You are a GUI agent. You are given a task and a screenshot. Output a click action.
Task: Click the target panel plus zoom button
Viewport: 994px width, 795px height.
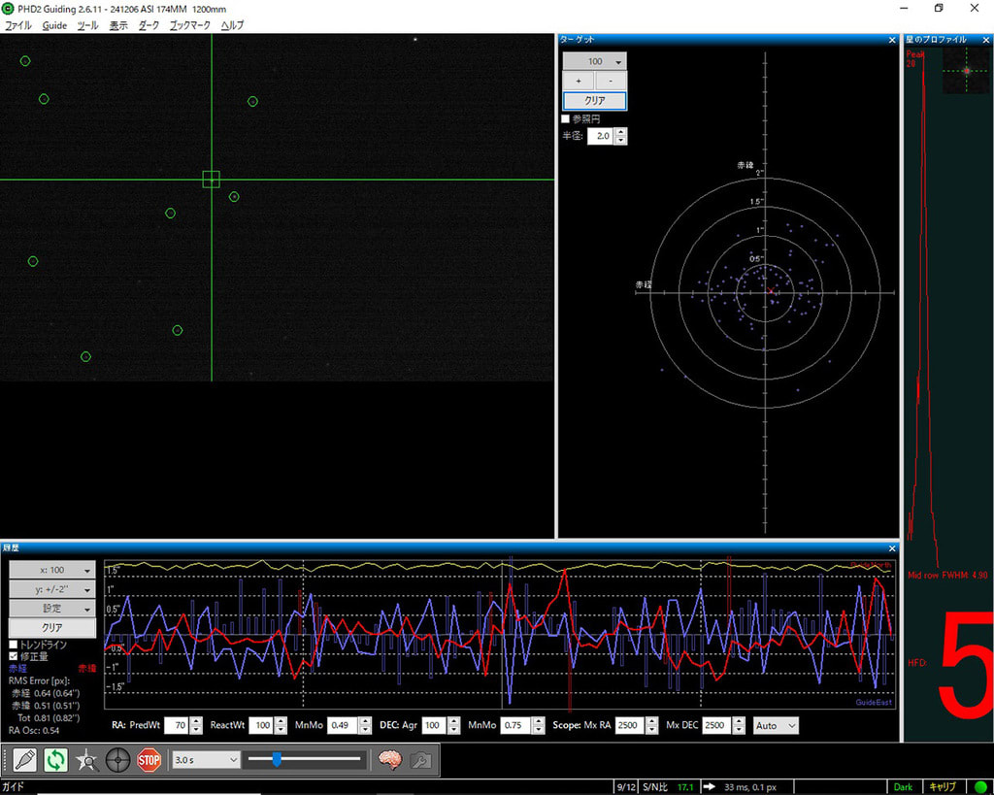coord(579,81)
